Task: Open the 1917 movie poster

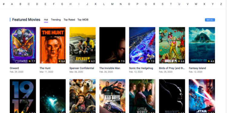Action: point(23,96)
